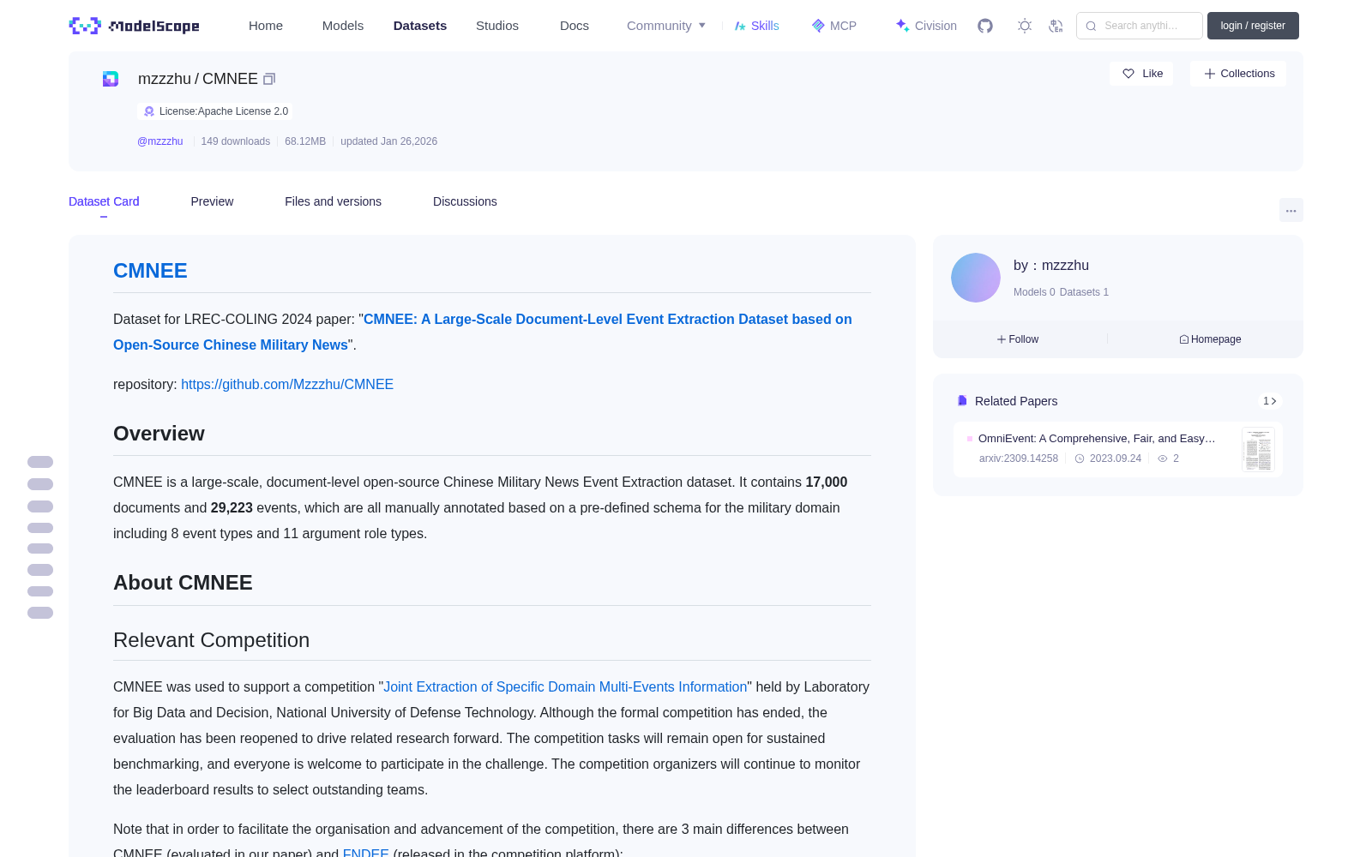Open the Models section
Viewport: 1372px width, 857px height.
(x=343, y=26)
